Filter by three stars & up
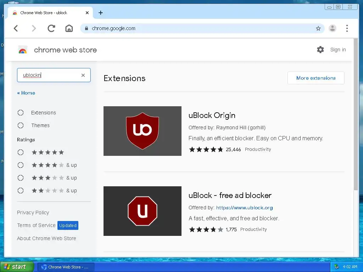 coord(21,178)
